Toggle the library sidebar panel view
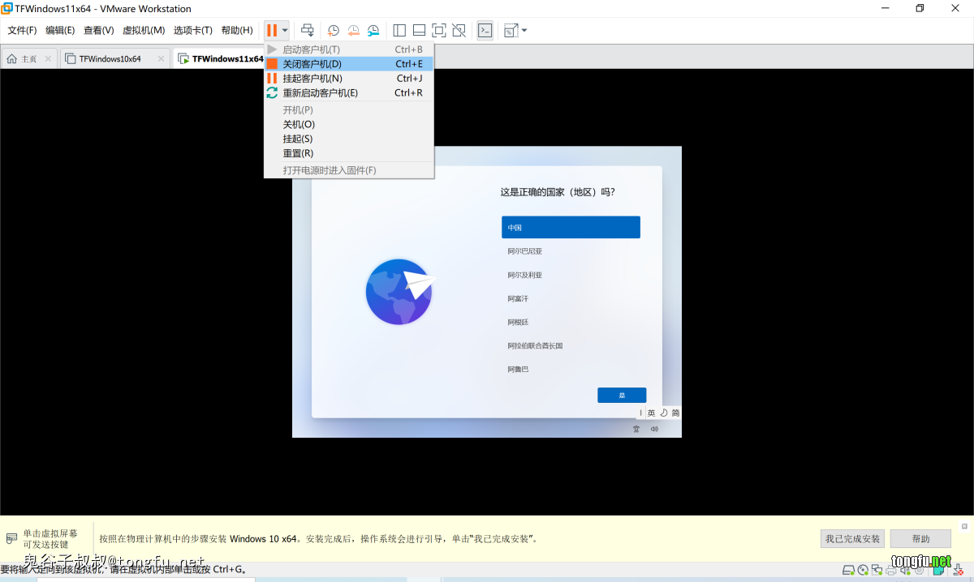 tap(399, 31)
